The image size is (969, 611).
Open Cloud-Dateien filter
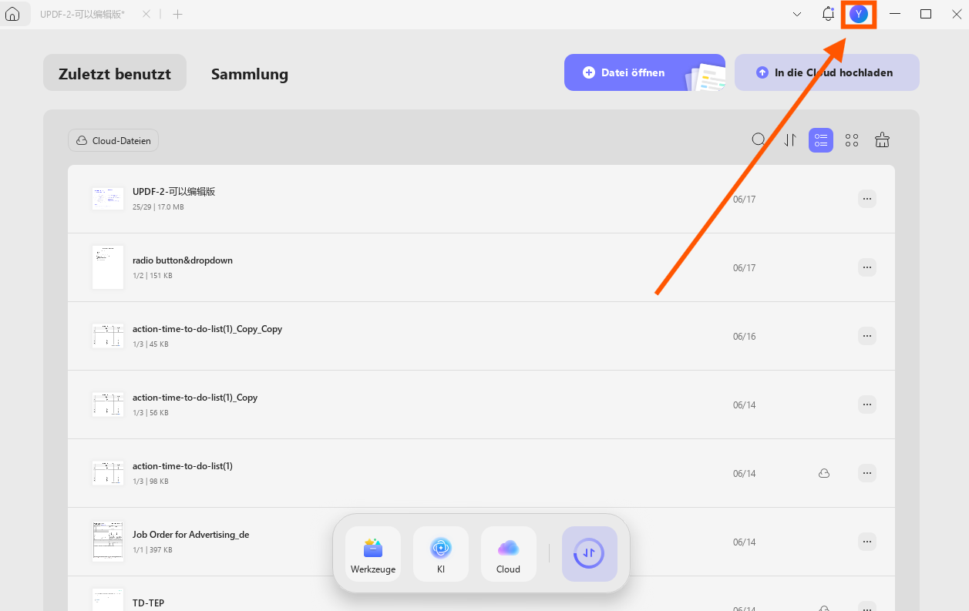(x=113, y=140)
